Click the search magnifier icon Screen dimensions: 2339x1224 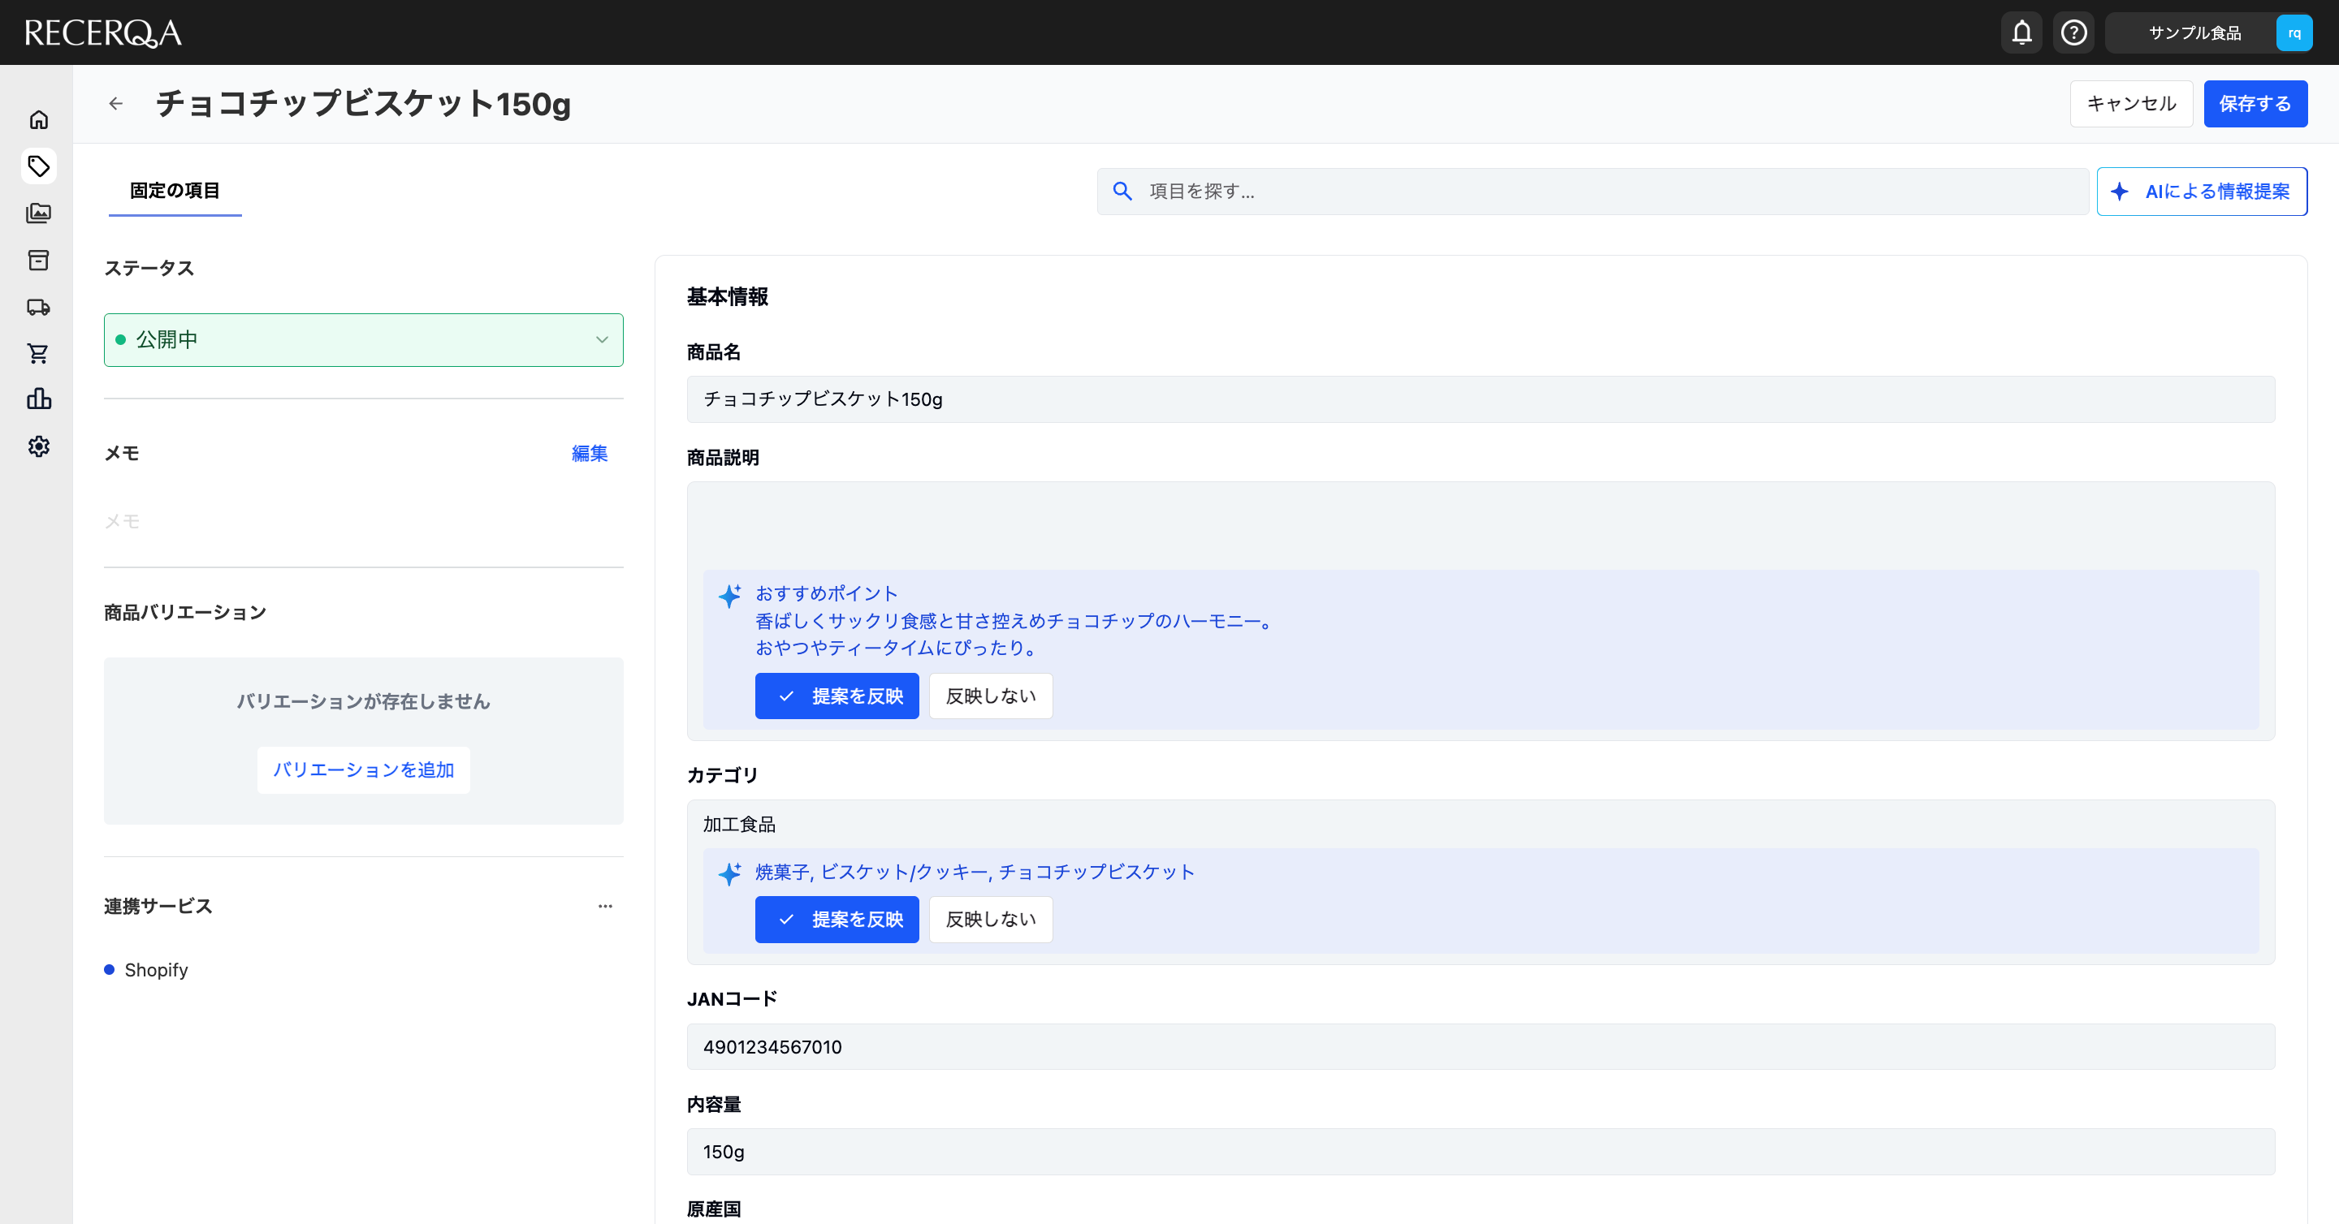(1122, 192)
